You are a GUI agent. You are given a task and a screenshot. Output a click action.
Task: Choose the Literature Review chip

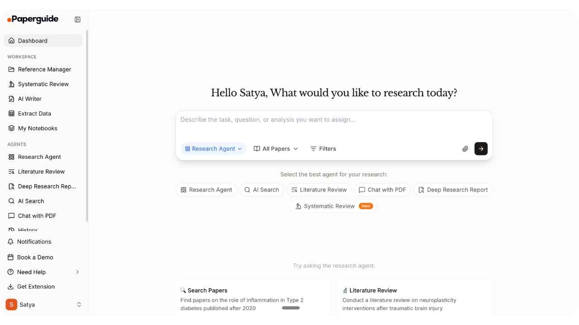[x=319, y=190]
